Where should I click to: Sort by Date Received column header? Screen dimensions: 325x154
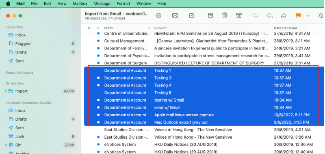point(298,28)
